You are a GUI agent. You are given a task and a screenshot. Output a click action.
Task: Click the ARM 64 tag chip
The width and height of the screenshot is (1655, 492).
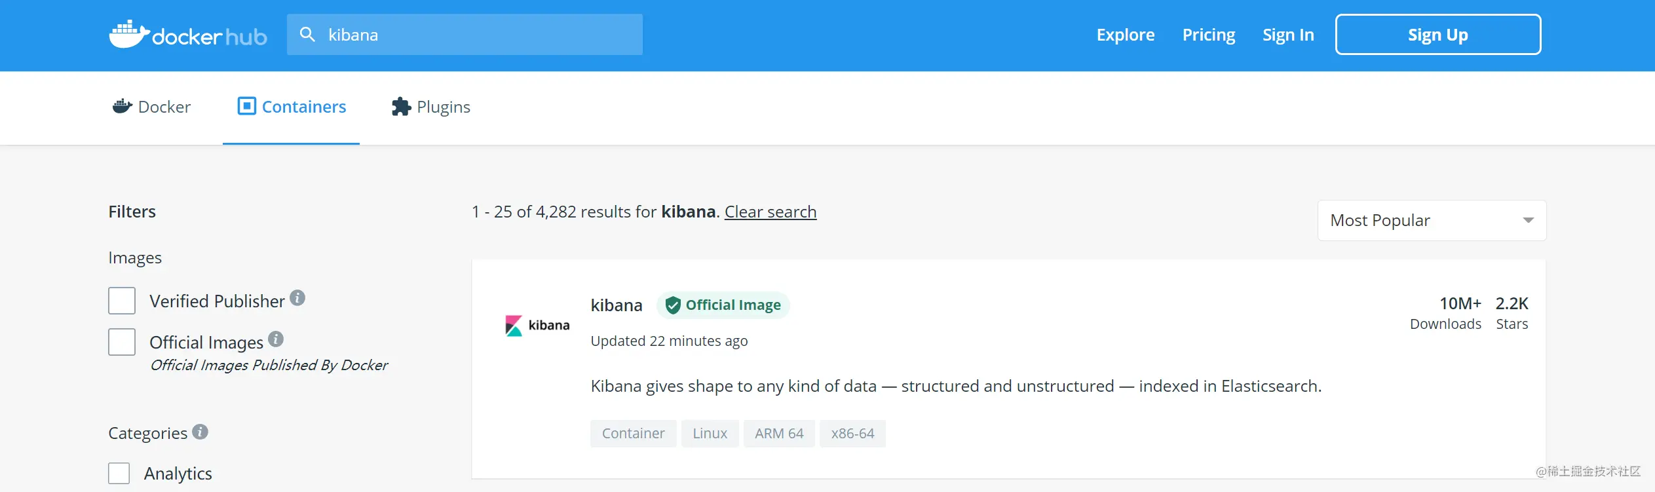(779, 434)
